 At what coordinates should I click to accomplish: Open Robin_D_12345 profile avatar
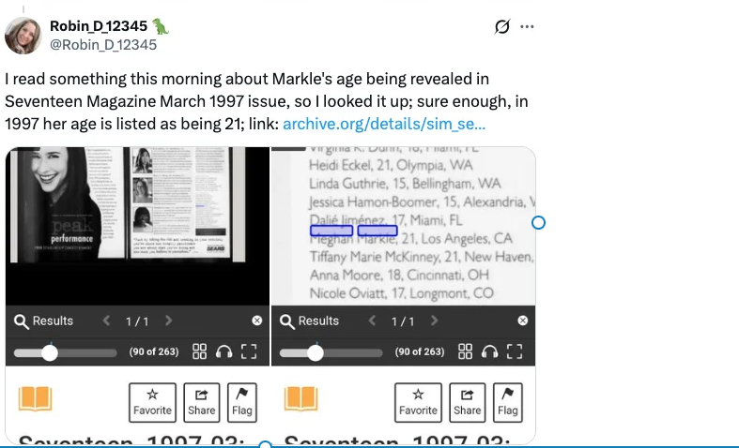click(23, 35)
